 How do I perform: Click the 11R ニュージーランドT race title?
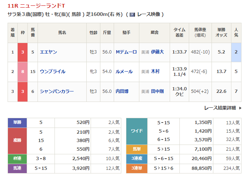(x=36, y=5)
